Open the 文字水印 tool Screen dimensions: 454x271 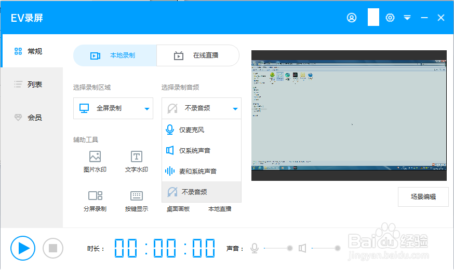click(137, 162)
